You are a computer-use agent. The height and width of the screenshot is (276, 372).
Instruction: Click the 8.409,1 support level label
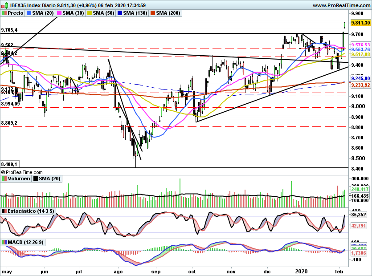pos(9,164)
